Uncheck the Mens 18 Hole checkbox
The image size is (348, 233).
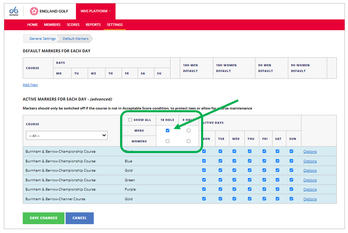click(x=167, y=130)
